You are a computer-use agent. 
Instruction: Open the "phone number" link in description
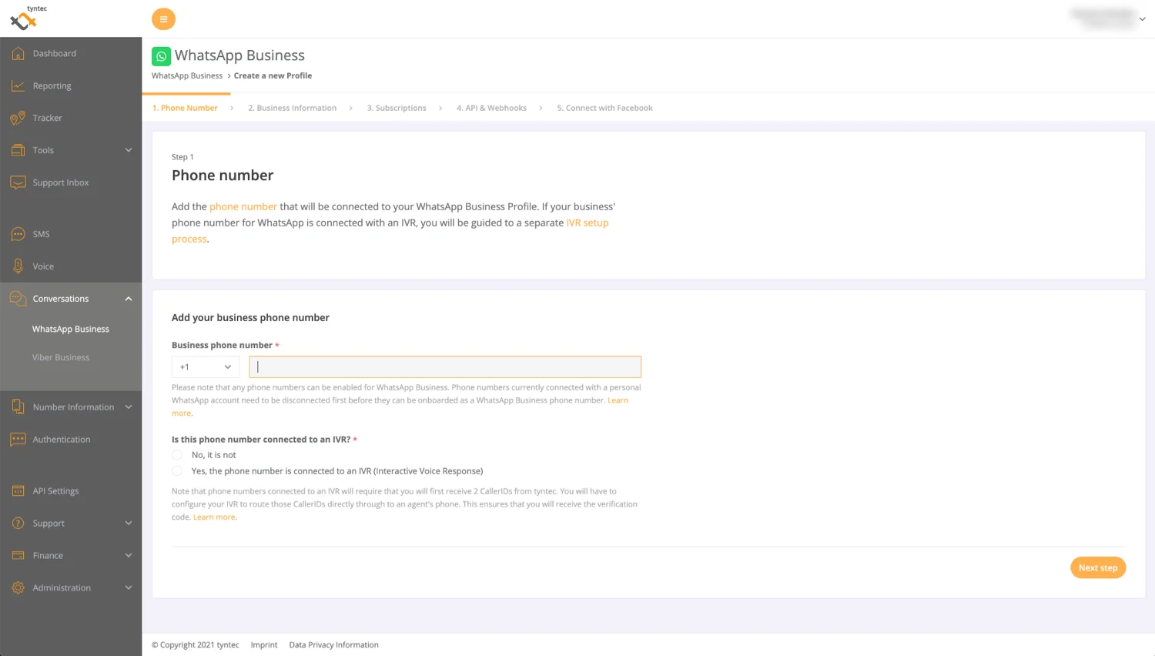[x=243, y=207]
